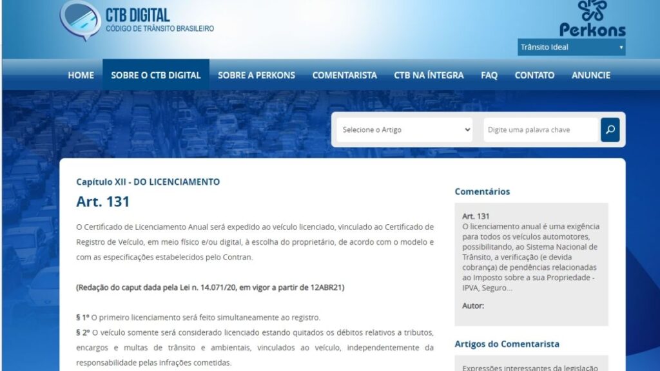The width and height of the screenshot is (660, 371).
Task: Click CONTATO in the navigation bar
Action: click(534, 75)
